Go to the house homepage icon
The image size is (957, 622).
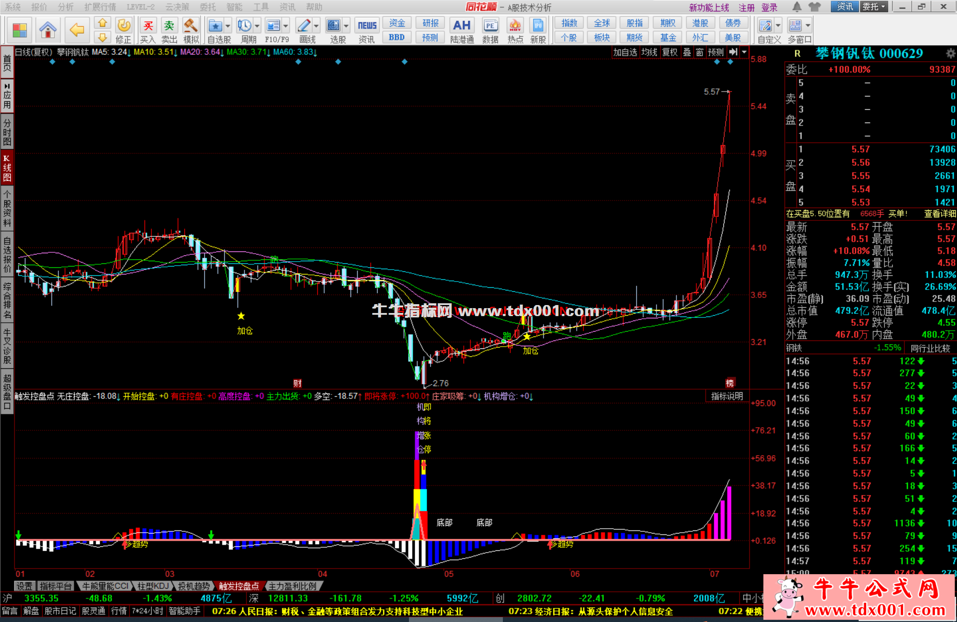(48, 30)
